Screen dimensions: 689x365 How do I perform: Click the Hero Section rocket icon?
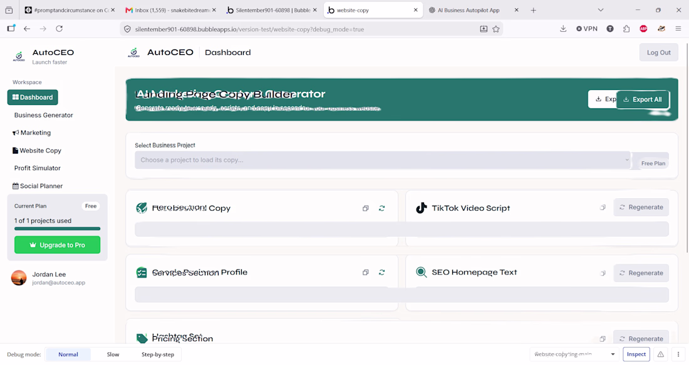click(x=142, y=208)
